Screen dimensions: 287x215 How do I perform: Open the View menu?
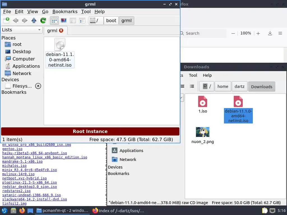tap(33, 11)
